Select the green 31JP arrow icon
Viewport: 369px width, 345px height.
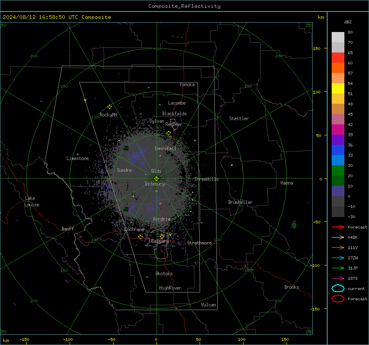[x=338, y=268]
